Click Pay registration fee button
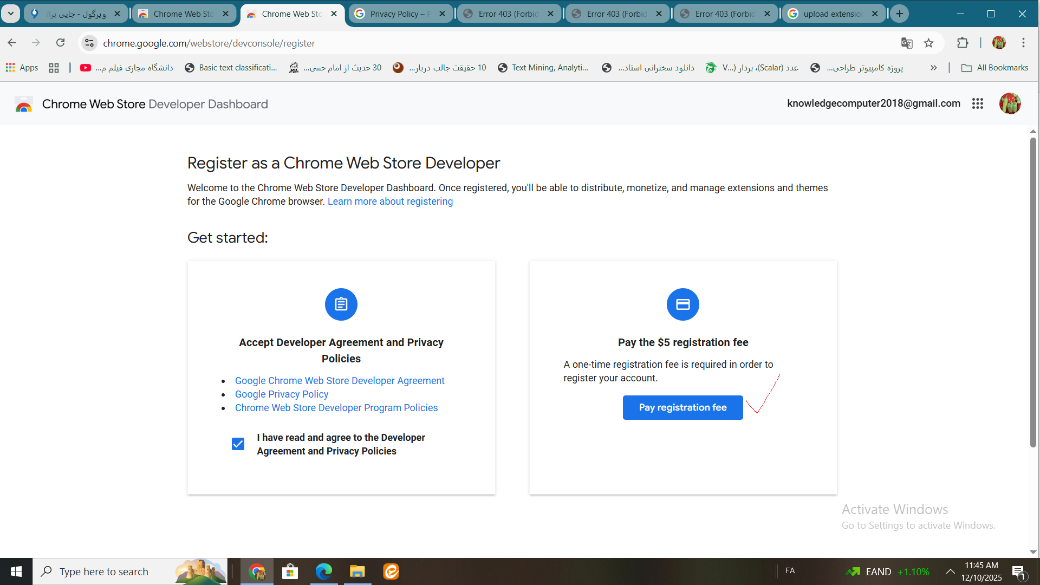 [x=682, y=407]
